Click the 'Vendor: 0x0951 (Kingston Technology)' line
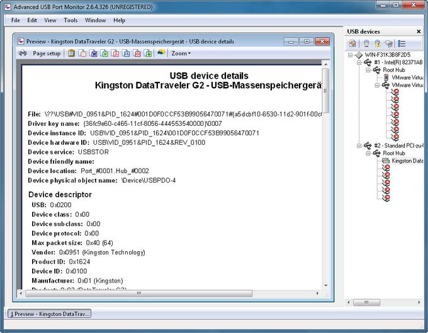 (x=88, y=252)
